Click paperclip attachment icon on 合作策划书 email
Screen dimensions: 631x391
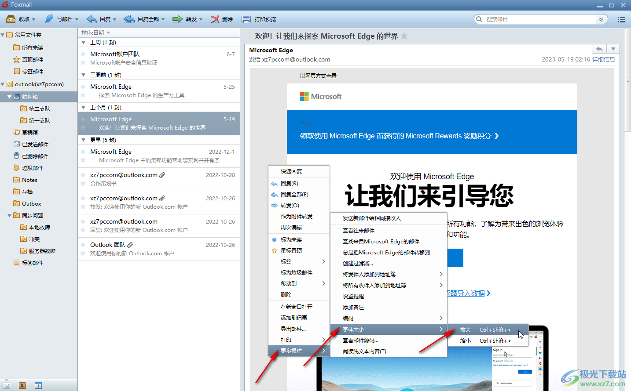[162, 175]
